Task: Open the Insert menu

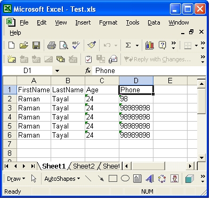Action: tap(83, 22)
